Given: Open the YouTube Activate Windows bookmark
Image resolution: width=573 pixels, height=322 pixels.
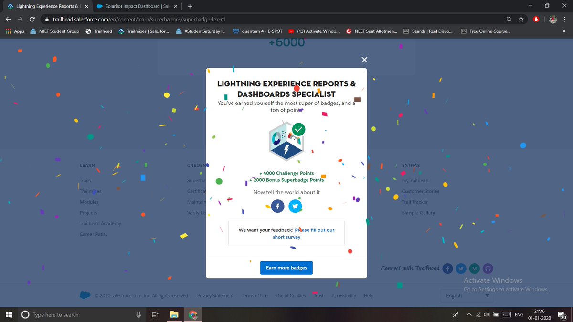Looking at the screenshot, I should pos(314,31).
